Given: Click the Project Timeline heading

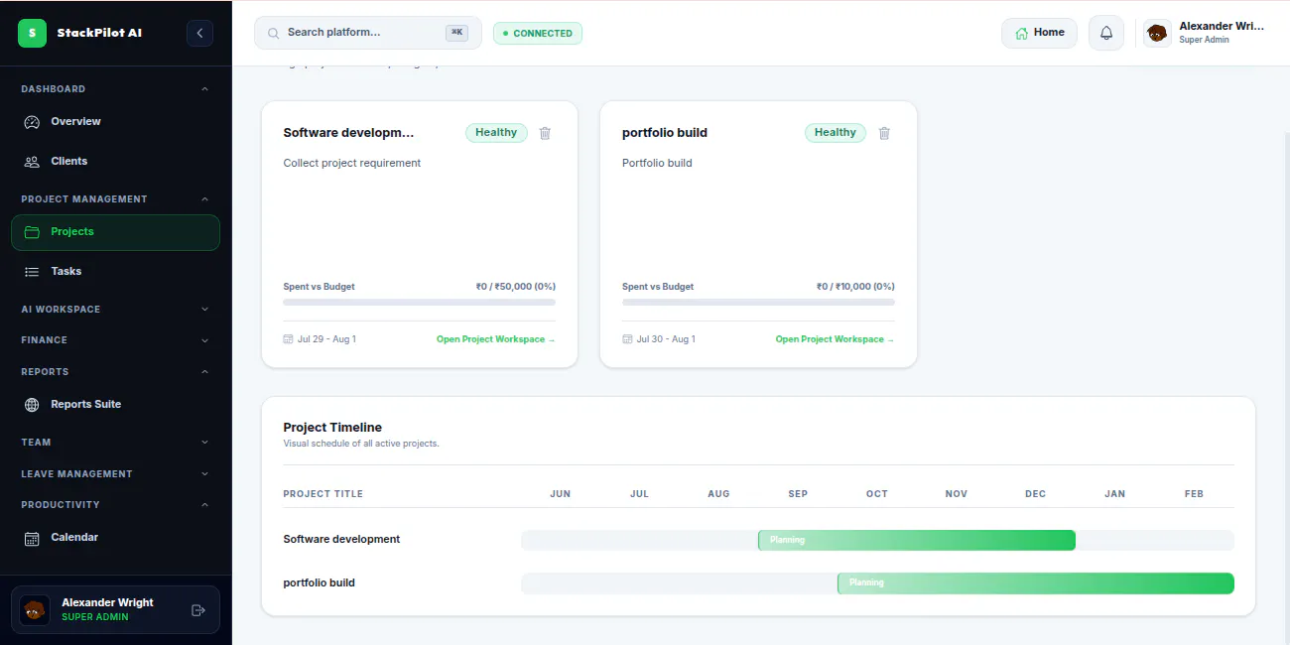Looking at the screenshot, I should point(332,428).
